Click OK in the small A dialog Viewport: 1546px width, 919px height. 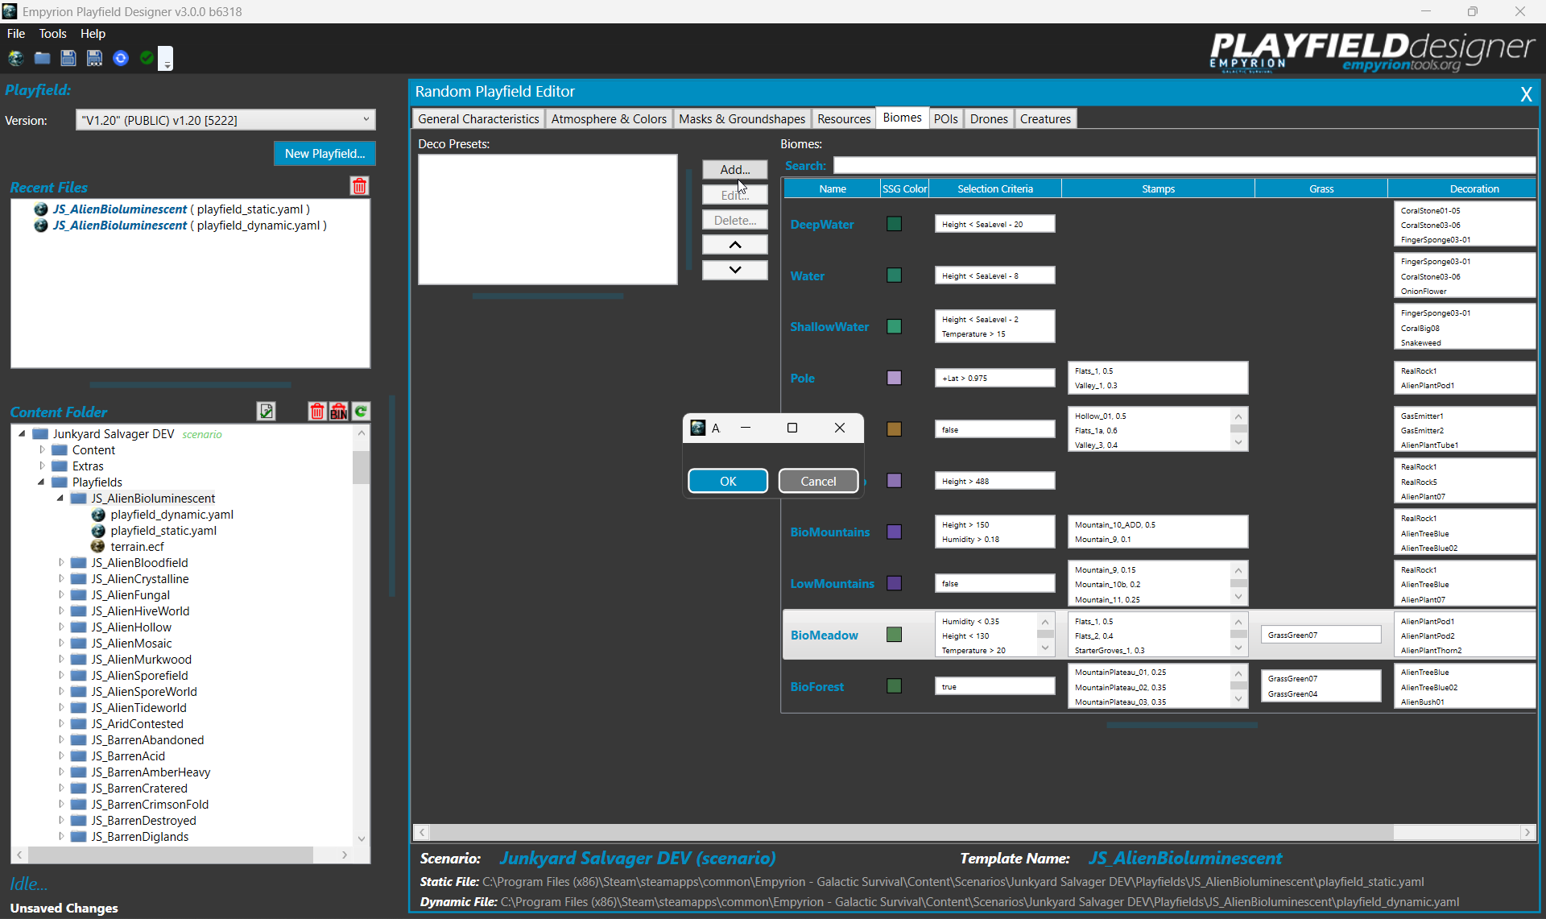tap(728, 481)
